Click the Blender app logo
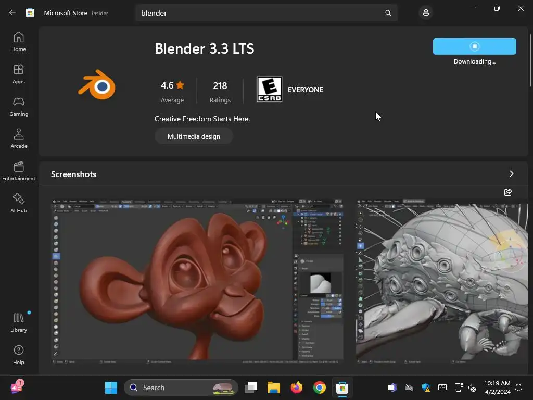 click(x=97, y=85)
